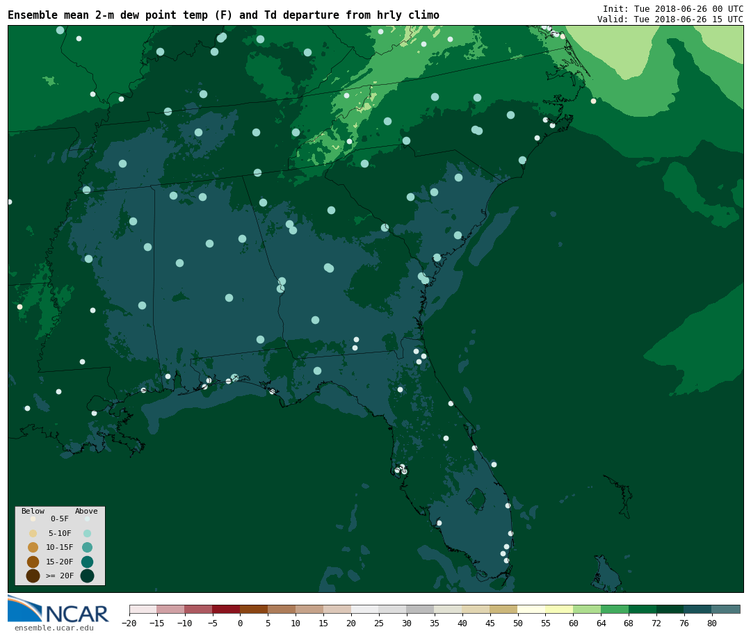Click the NCAR logo
Screen dimensions: 751x636
(58, 609)
